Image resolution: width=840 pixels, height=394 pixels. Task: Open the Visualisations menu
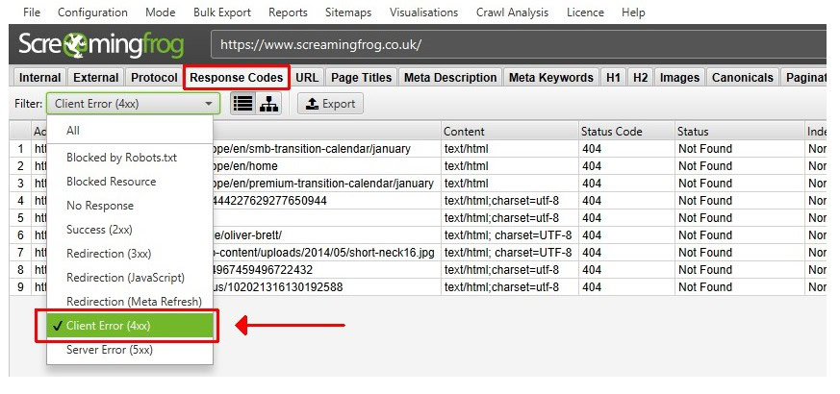(423, 12)
